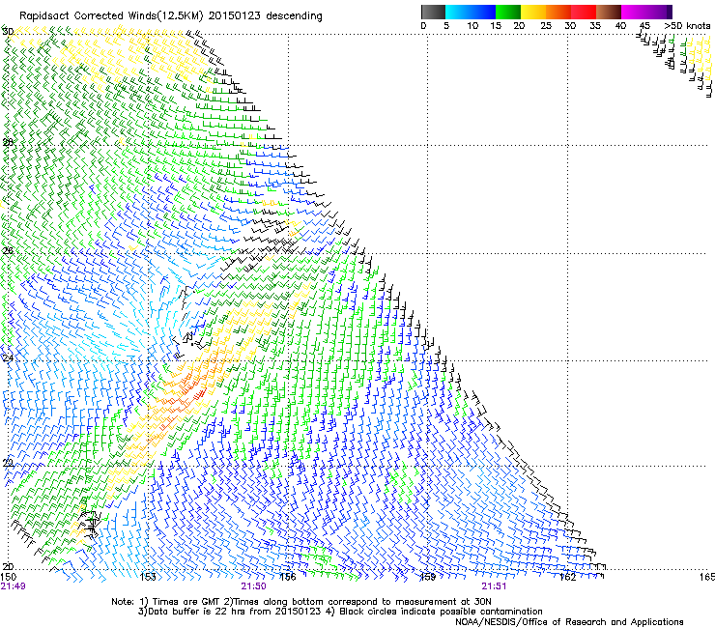Click the gray 0-5 knots color swatch
Viewport: 715px width, 628px height.
point(433,12)
